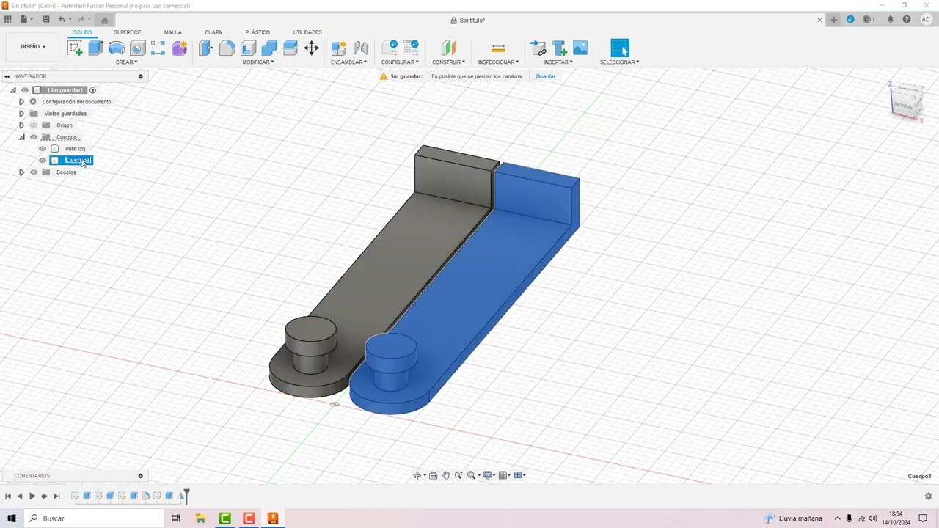Click the Guardar link
This screenshot has height=528, width=939.
tap(546, 76)
